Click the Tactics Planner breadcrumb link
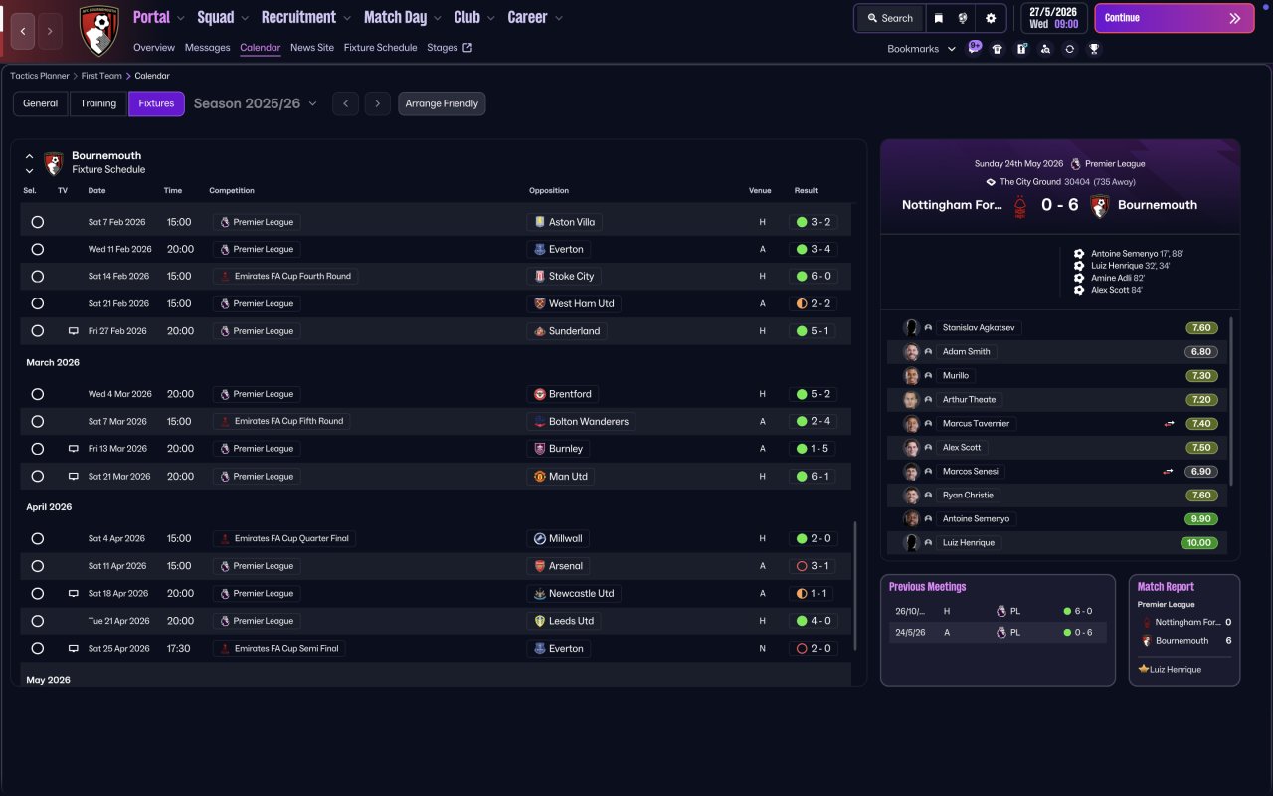The image size is (1273, 796). (40, 76)
